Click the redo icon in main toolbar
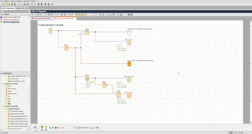This screenshot has width=252, height=134. 34,4
